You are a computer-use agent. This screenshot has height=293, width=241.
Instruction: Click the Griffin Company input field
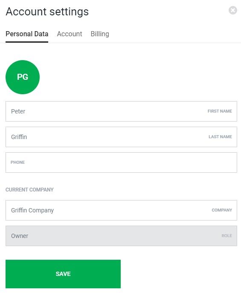coord(121,210)
